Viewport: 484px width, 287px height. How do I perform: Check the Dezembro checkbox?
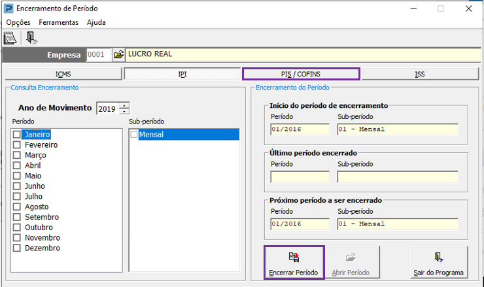pyautogui.click(x=16, y=248)
